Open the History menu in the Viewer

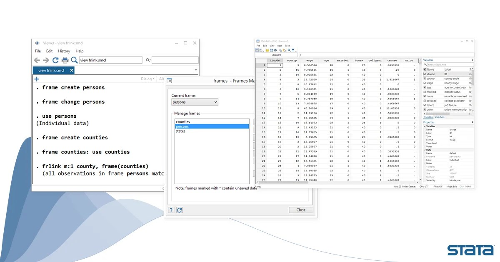point(63,51)
